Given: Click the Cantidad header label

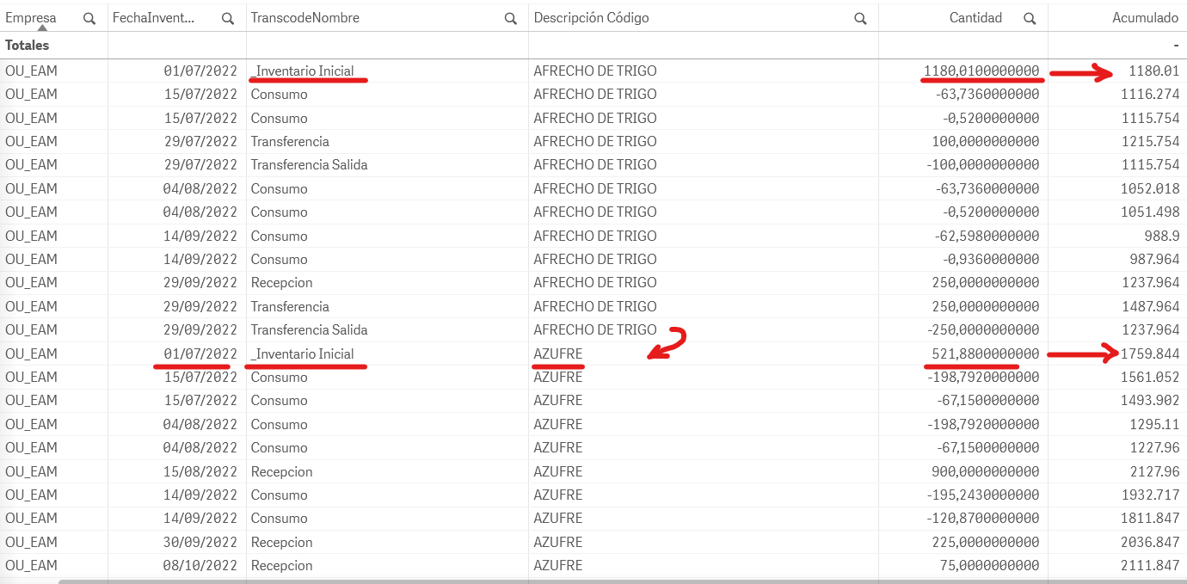Looking at the screenshot, I should pos(975,18).
